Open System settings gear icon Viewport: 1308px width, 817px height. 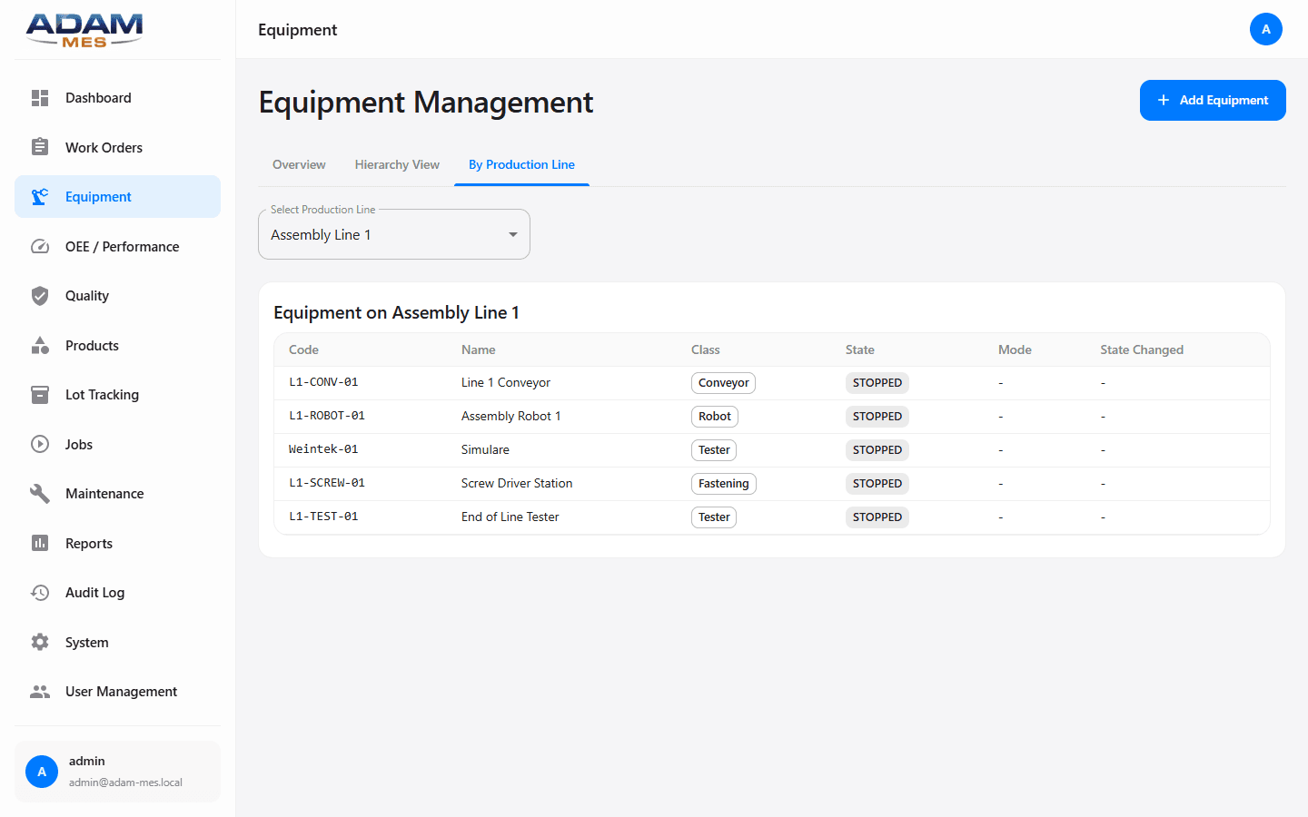pyautogui.click(x=40, y=642)
